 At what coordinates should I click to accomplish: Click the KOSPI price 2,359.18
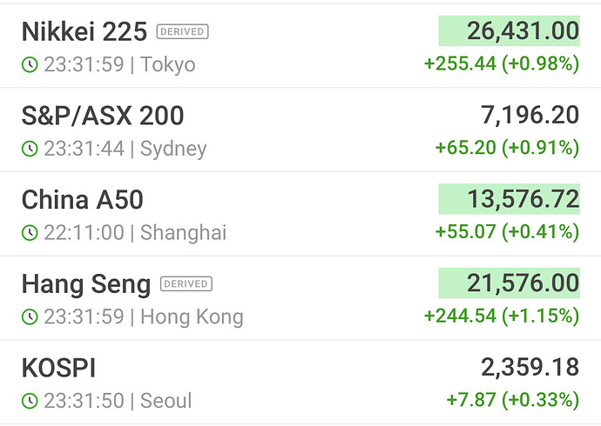(x=530, y=368)
